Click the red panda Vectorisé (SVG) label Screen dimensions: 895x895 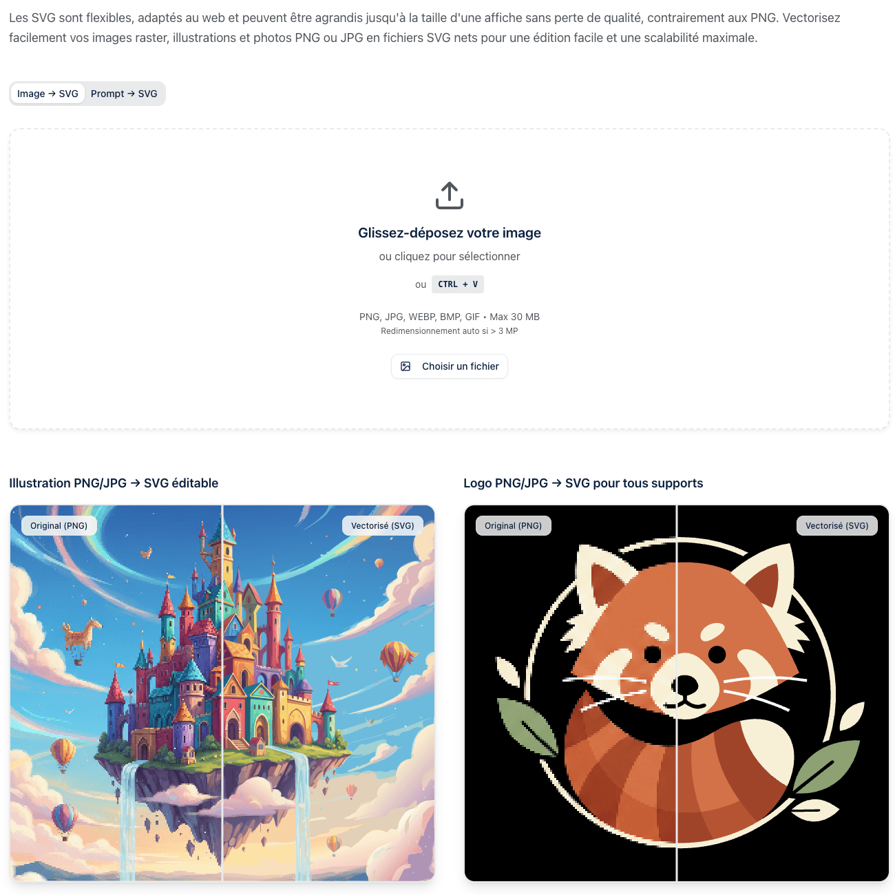tap(837, 525)
